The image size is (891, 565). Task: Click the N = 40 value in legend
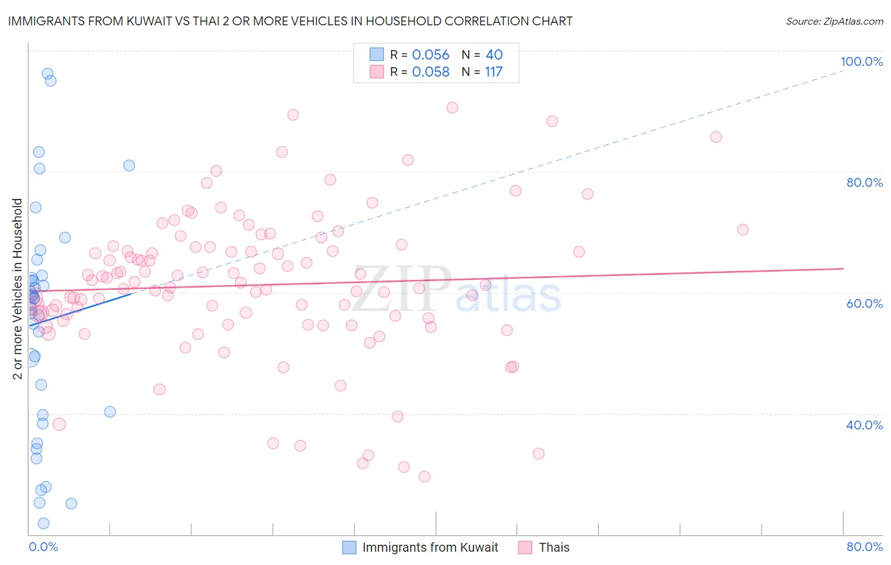[482, 54]
